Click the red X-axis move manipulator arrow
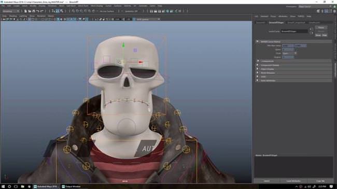337x189 pixels. [141, 62]
